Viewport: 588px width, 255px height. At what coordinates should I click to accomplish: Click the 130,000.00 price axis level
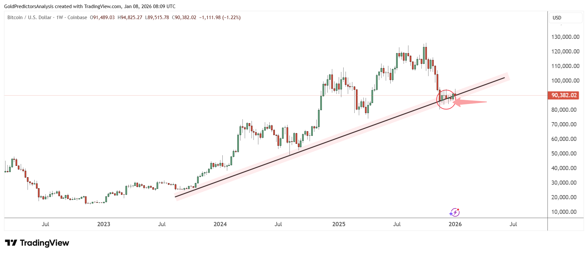coord(565,37)
